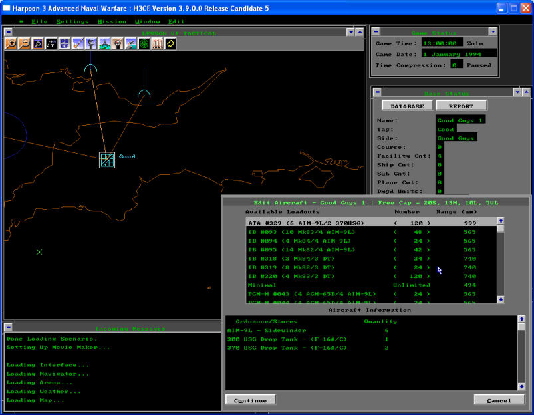Select loadout IB #094 row
The width and height of the screenshot is (534, 415).
371,241
